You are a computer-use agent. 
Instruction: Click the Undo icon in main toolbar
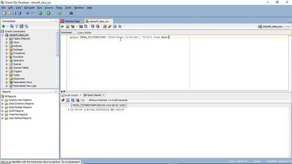27,13
